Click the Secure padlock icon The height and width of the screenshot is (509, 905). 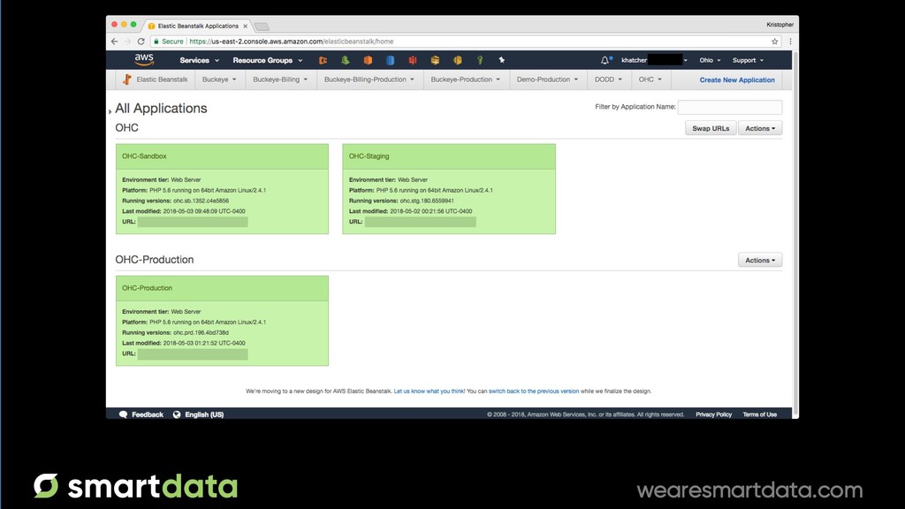tap(156, 42)
